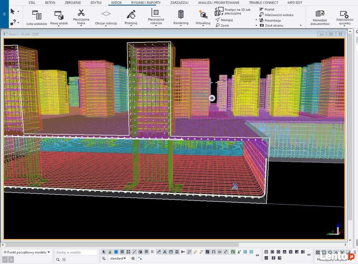This screenshot has width=358, height=264.
Task: Open the RYSUNKI I RAPORTY tab
Action: point(146,3)
